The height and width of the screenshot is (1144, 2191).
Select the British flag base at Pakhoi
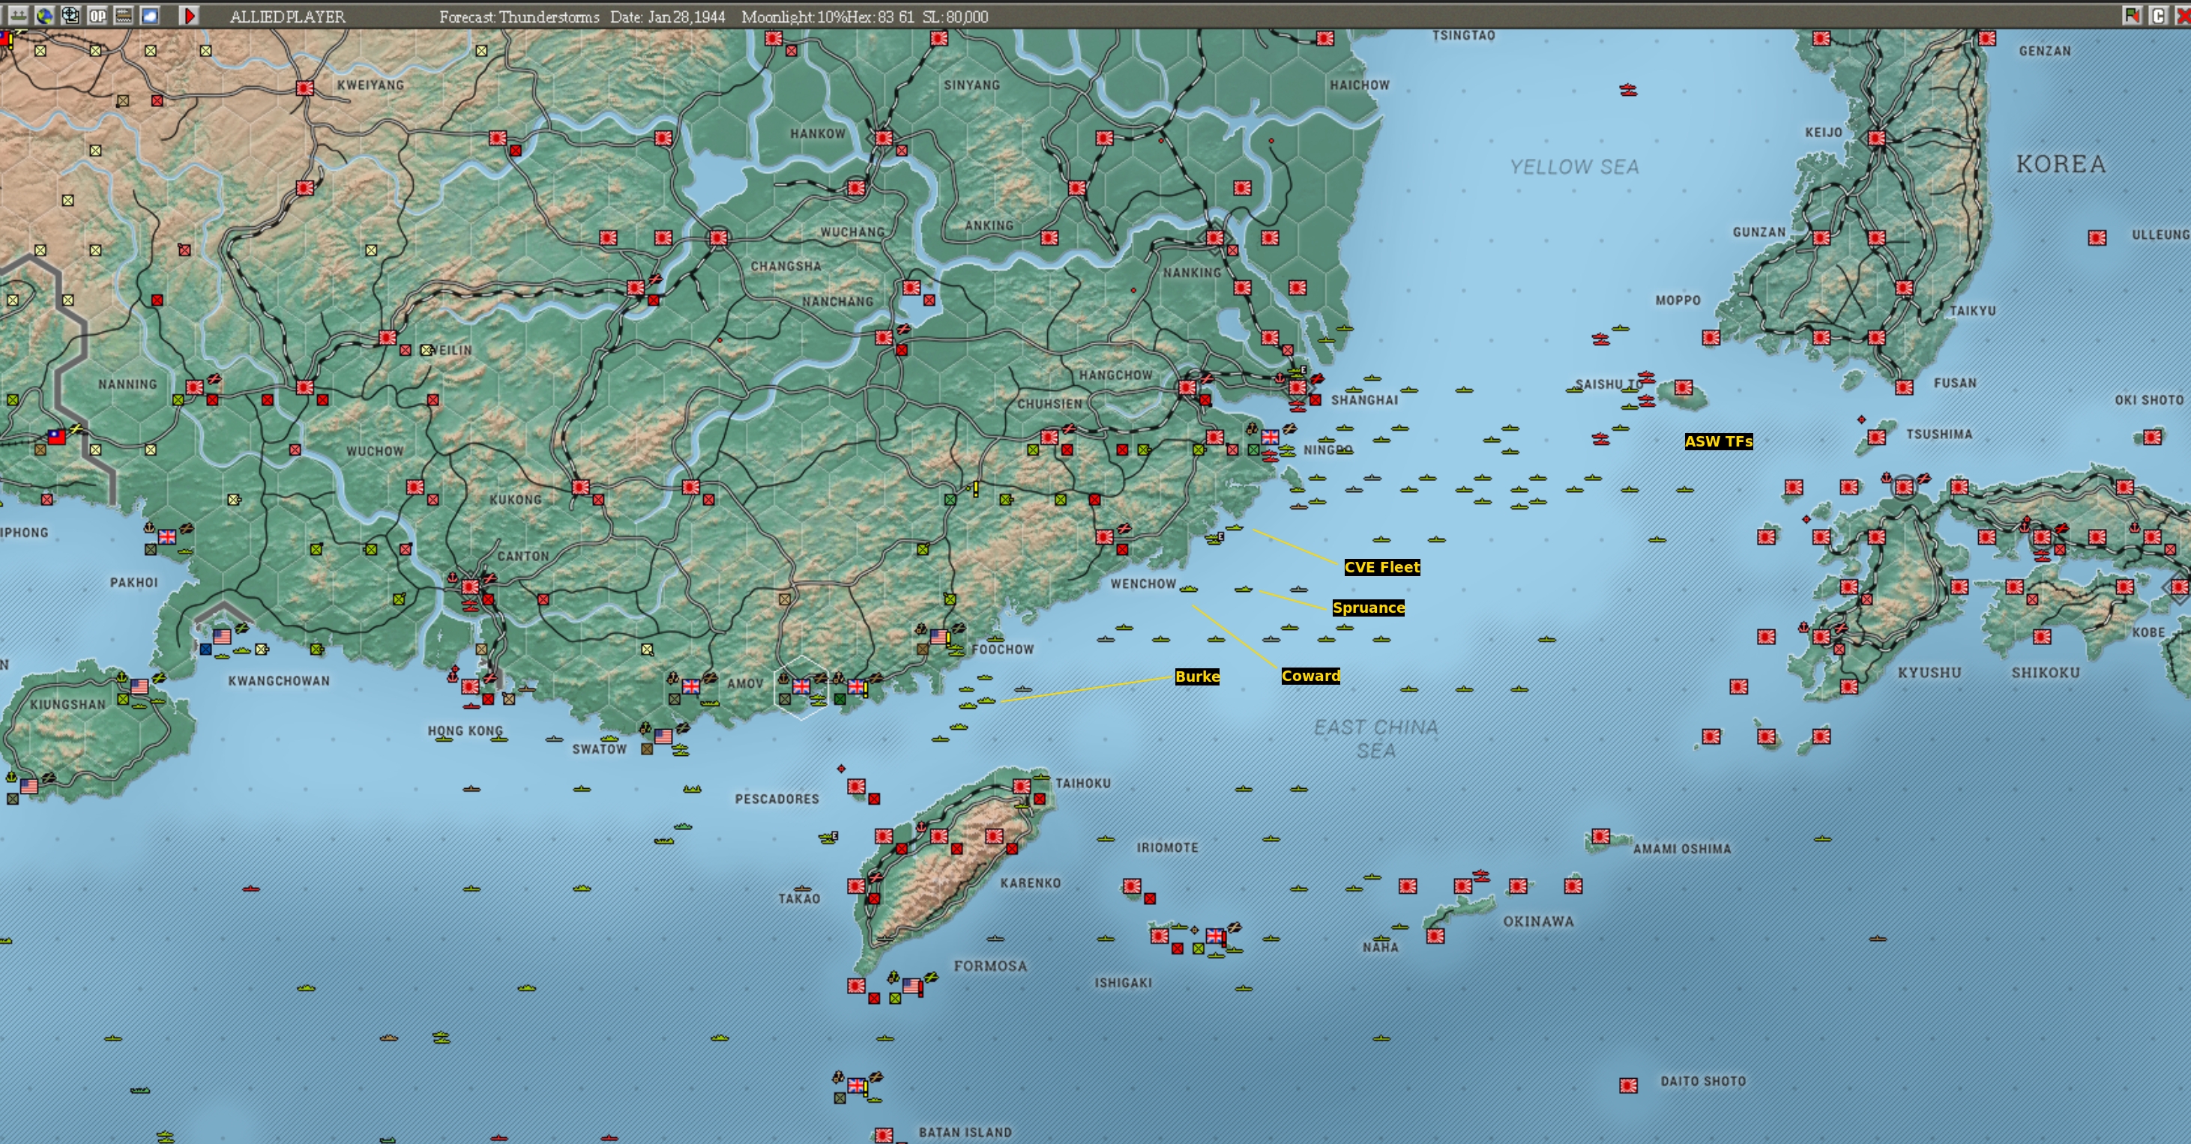point(168,536)
